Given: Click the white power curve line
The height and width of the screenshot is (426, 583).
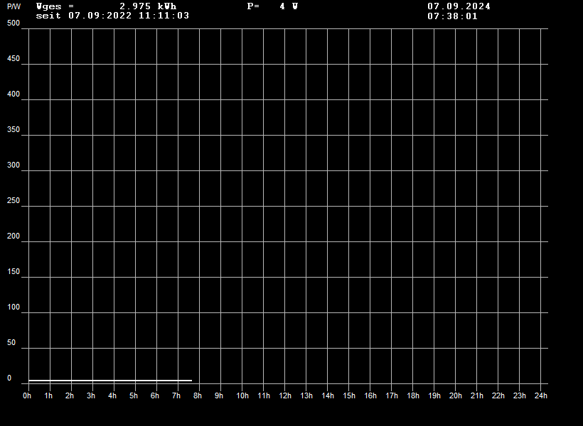Looking at the screenshot, I should (110, 381).
